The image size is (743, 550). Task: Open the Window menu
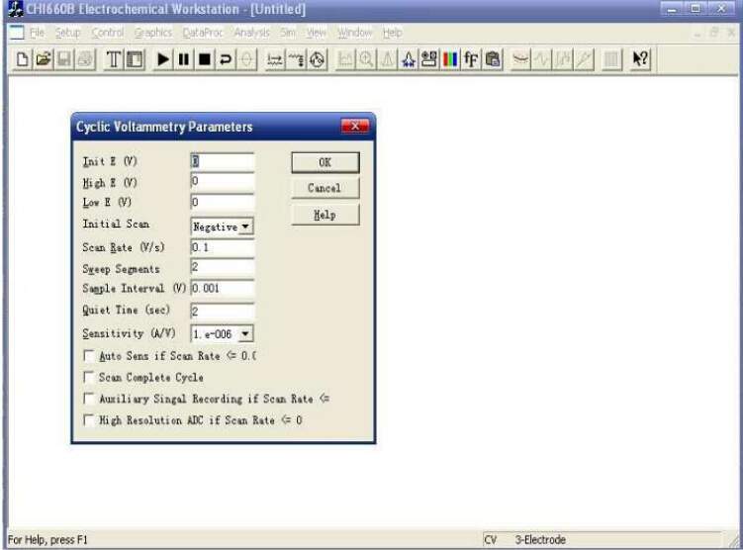pyautogui.click(x=354, y=33)
